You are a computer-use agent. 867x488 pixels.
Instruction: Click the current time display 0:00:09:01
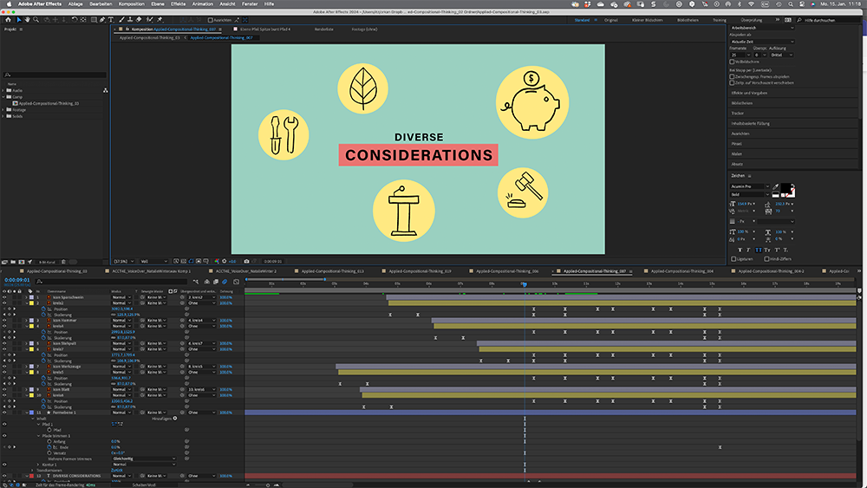tap(17, 280)
